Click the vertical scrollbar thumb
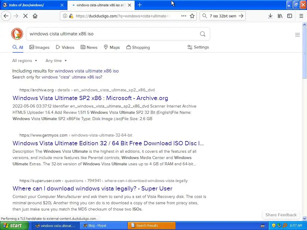The image size is (307, 230). (304, 53)
